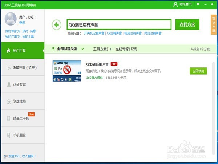The height and width of the screenshot is (164, 218).
Task: Click the 共找到1个方案 result count
Action: click(x=200, y=49)
